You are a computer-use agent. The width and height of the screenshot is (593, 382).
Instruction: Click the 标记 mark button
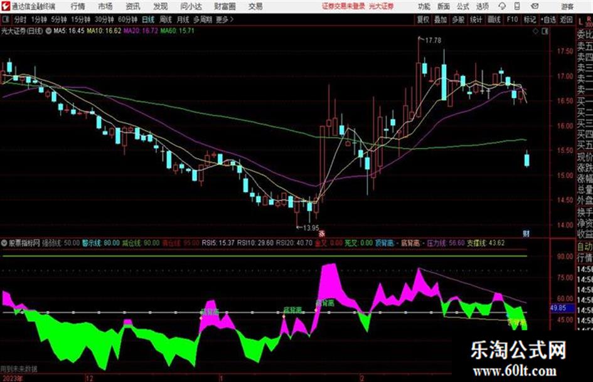tap(530, 19)
